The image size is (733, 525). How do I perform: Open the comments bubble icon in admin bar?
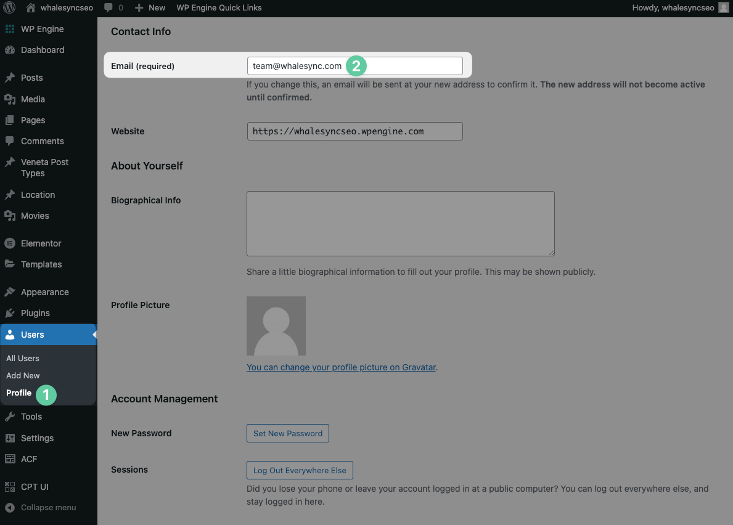click(x=109, y=7)
